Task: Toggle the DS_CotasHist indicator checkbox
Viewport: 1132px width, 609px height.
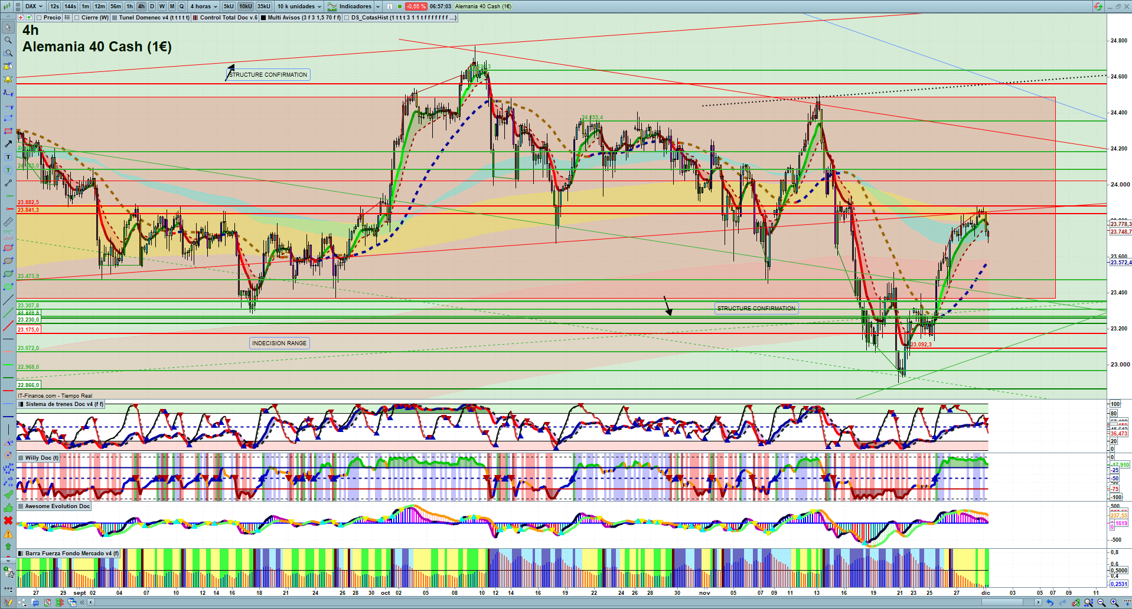Action: [x=347, y=18]
